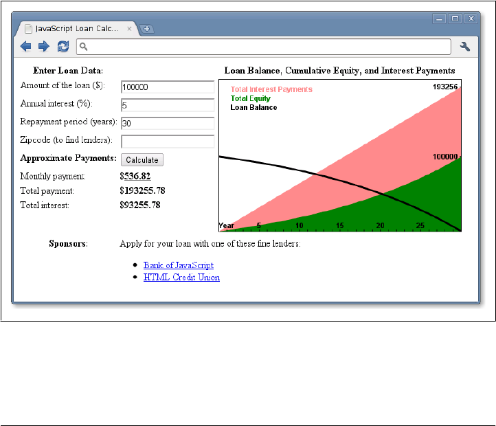The width and height of the screenshot is (496, 426).
Task: Click the Total Equity legend label
Action: pos(251,98)
